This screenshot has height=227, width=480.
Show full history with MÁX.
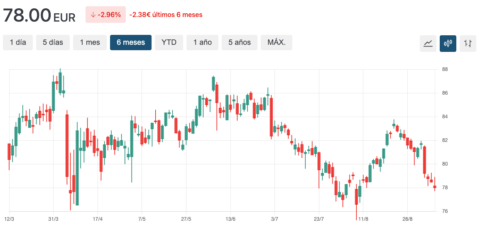coord(277,42)
